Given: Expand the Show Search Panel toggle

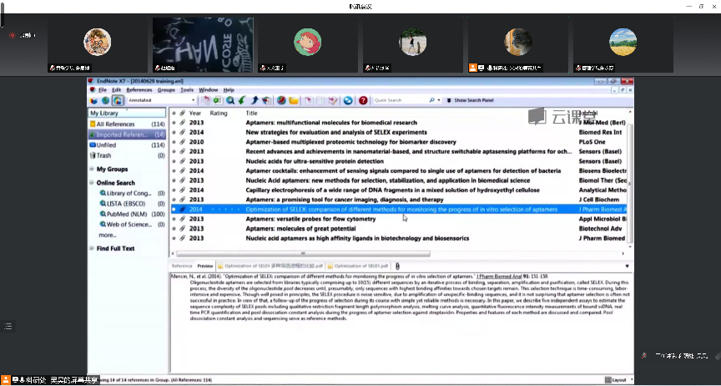Looking at the screenshot, I should tap(470, 100).
